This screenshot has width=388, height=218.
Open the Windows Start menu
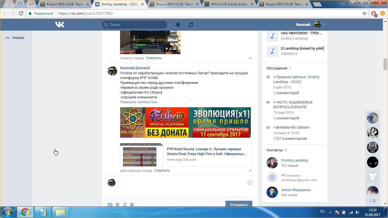(x=7, y=212)
